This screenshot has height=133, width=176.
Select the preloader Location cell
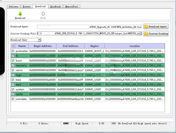coord(135,51)
